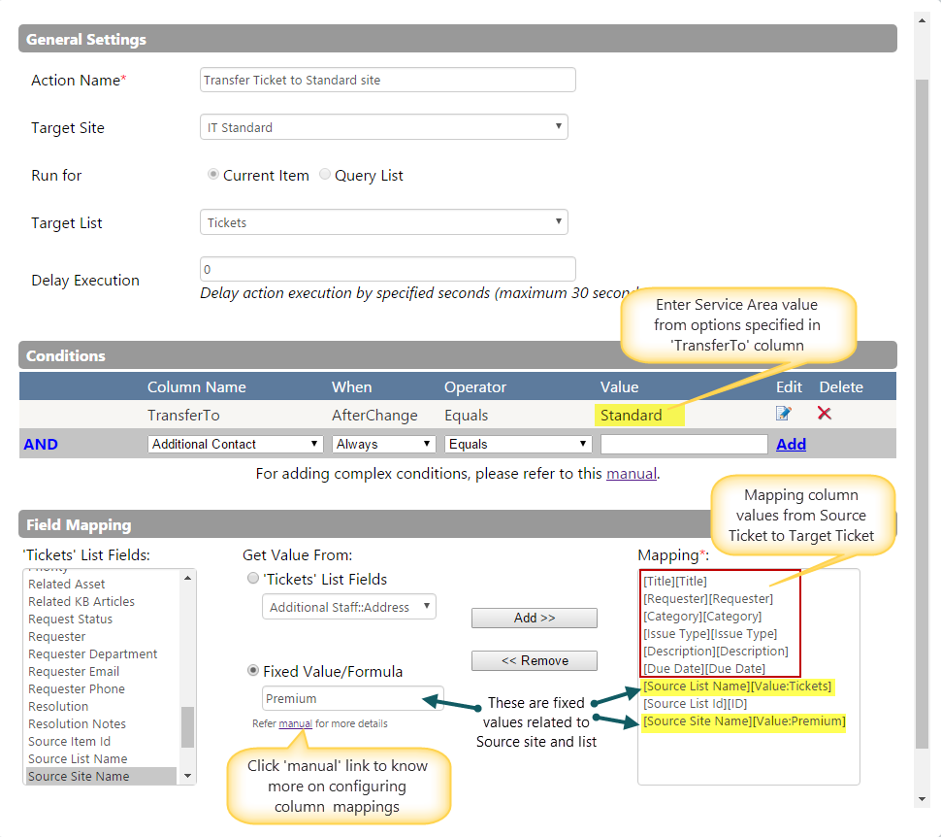Select Resolution in the fields list
Image resolution: width=941 pixels, height=837 pixels.
58,706
